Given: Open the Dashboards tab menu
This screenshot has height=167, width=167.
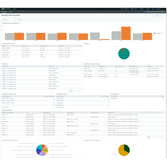Looking at the screenshot, I should [4, 12].
